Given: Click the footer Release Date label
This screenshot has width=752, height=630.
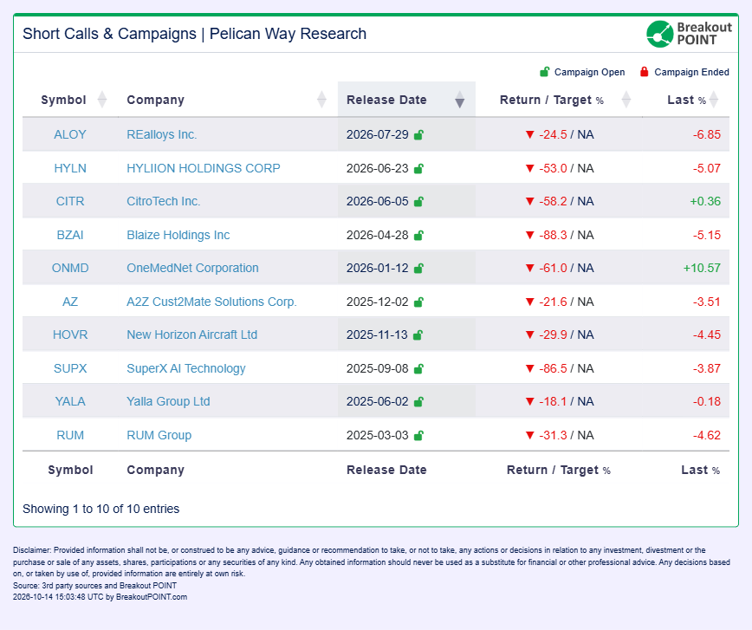Looking at the screenshot, I should tap(386, 470).
